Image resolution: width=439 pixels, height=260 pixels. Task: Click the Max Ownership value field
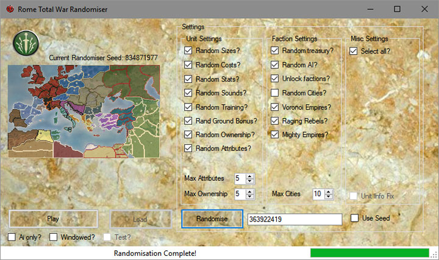240,194
